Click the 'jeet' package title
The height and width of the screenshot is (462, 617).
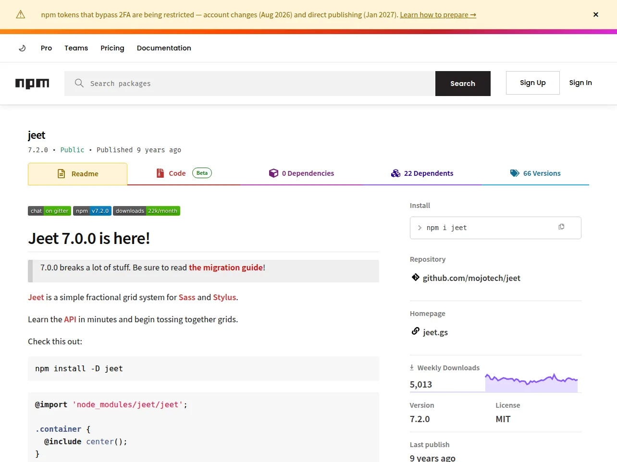pos(37,135)
